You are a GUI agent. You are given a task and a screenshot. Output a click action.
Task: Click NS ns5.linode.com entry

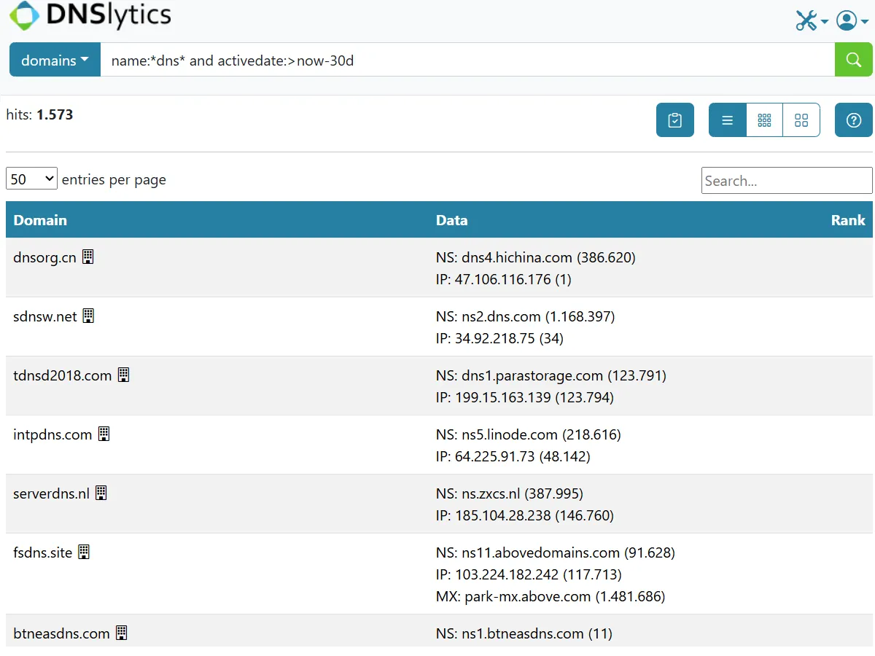(x=529, y=434)
